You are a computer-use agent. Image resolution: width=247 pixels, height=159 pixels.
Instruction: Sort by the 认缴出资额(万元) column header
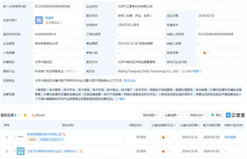(x=164, y=125)
